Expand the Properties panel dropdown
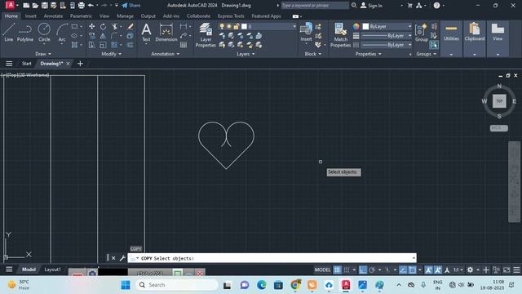Screen dimensions: 522x294 (368, 54)
